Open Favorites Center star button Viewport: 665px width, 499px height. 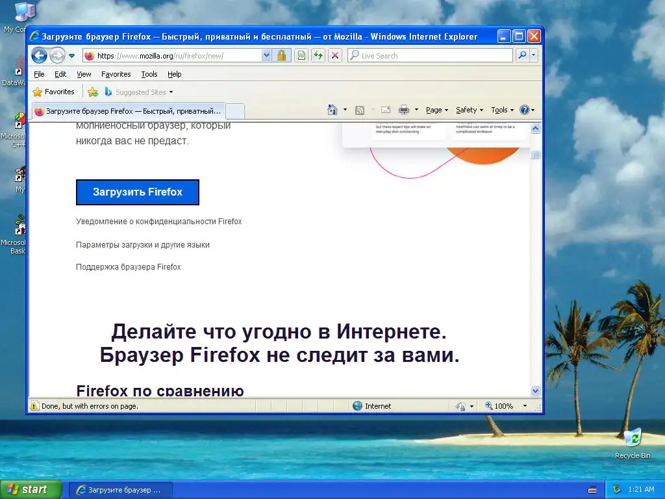pyautogui.click(x=54, y=92)
